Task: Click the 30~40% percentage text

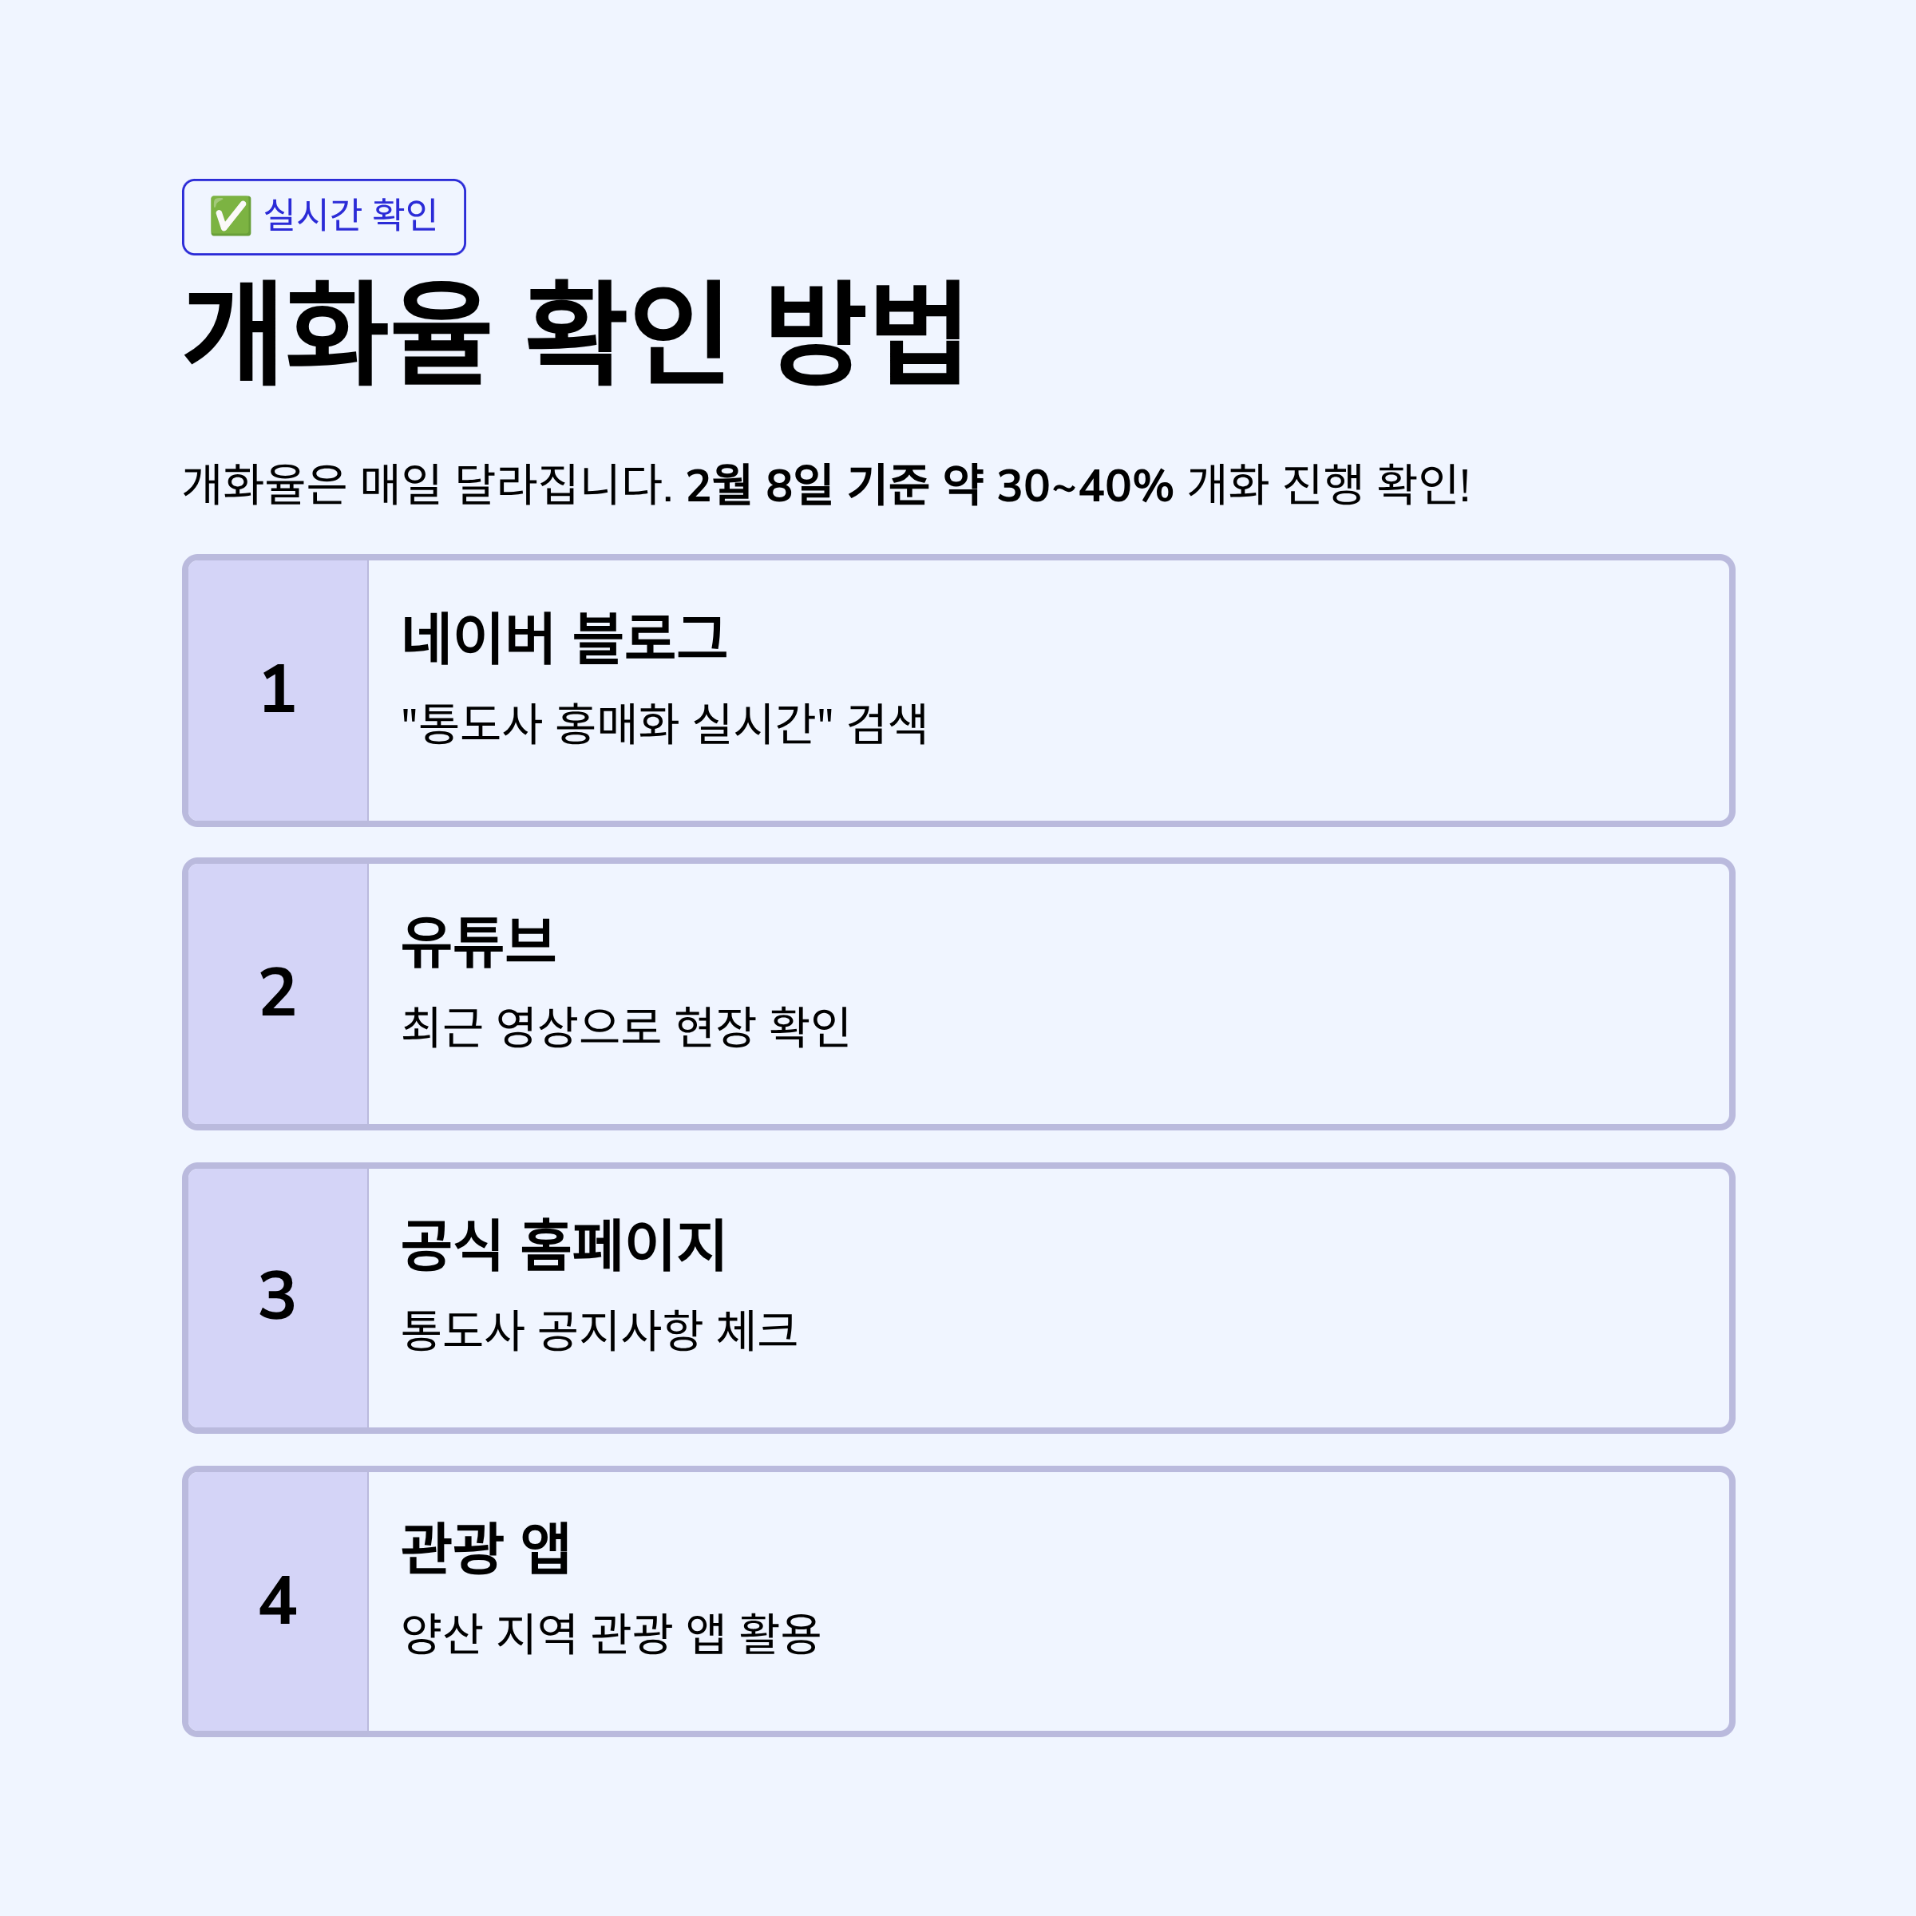Action: pyautogui.click(x=1085, y=486)
